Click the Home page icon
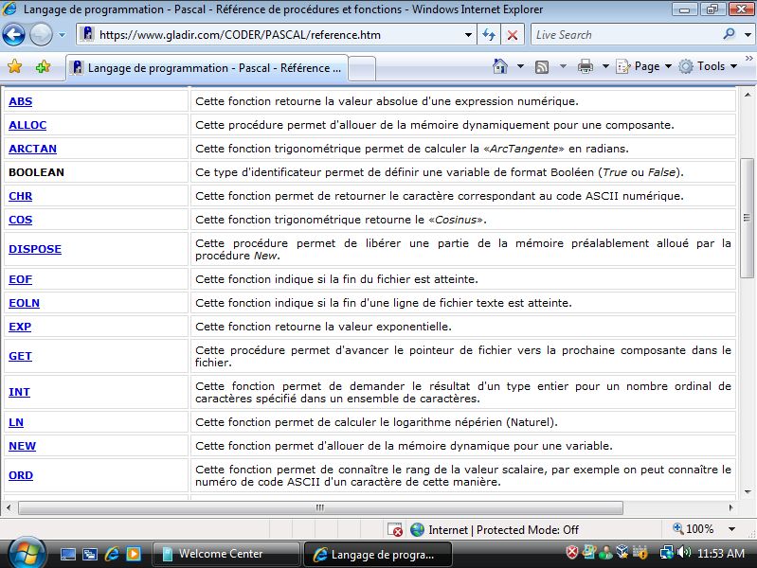The width and height of the screenshot is (757, 568). point(500,66)
